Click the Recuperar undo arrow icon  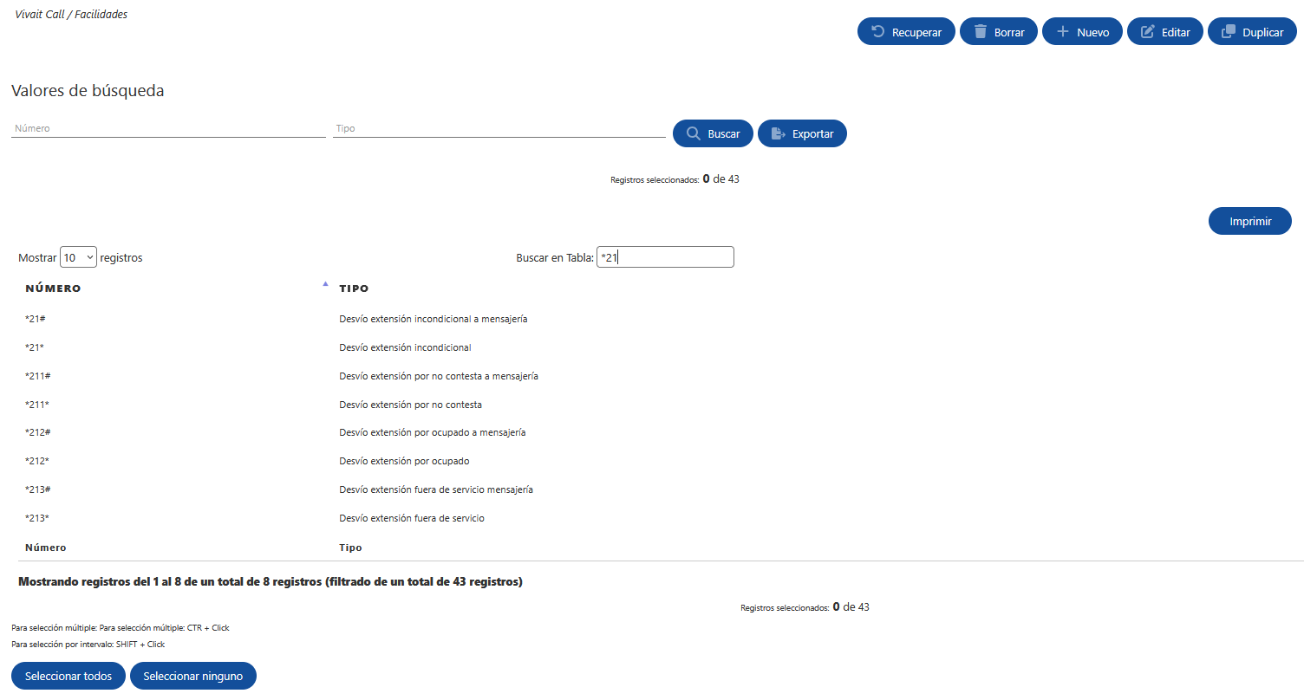click(877, 32)
